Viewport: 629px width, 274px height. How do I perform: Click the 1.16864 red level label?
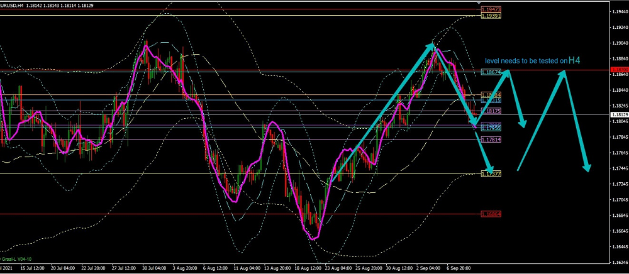pyautogui.click(x=491, y=214)
